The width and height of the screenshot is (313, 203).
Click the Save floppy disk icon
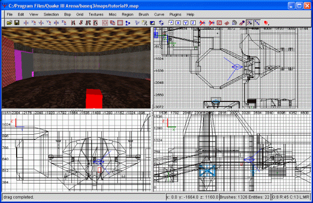click(17, 23)
